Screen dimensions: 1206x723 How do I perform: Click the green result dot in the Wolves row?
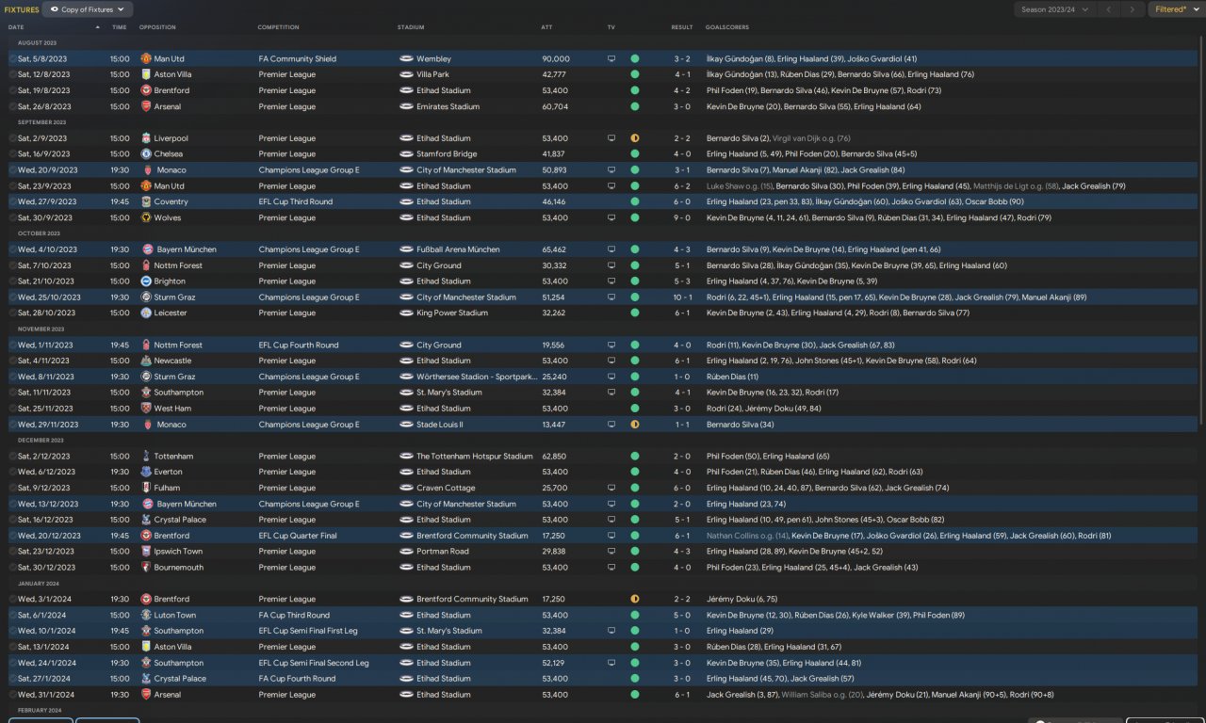[x=635, y=217]
